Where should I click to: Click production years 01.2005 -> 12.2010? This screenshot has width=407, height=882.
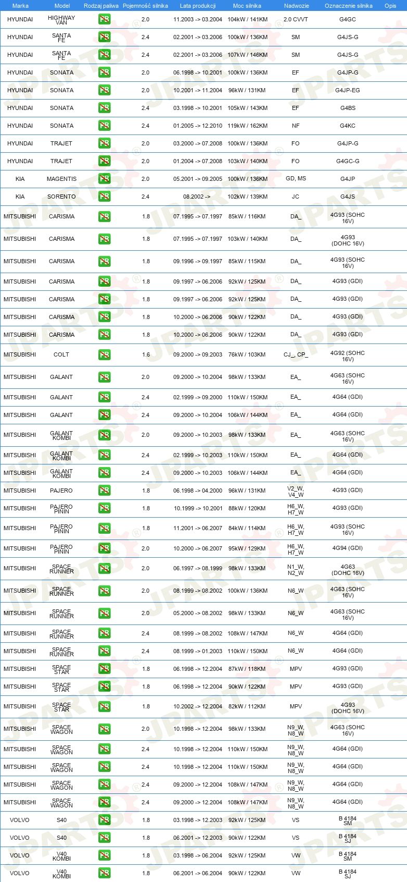(198, 126)
